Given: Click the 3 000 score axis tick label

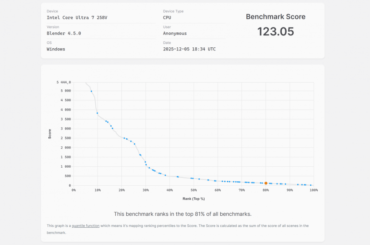Looking at the screenshot, I should (65, 129).
